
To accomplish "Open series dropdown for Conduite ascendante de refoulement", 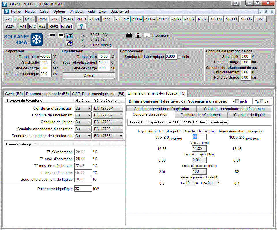I will point(108,136).
